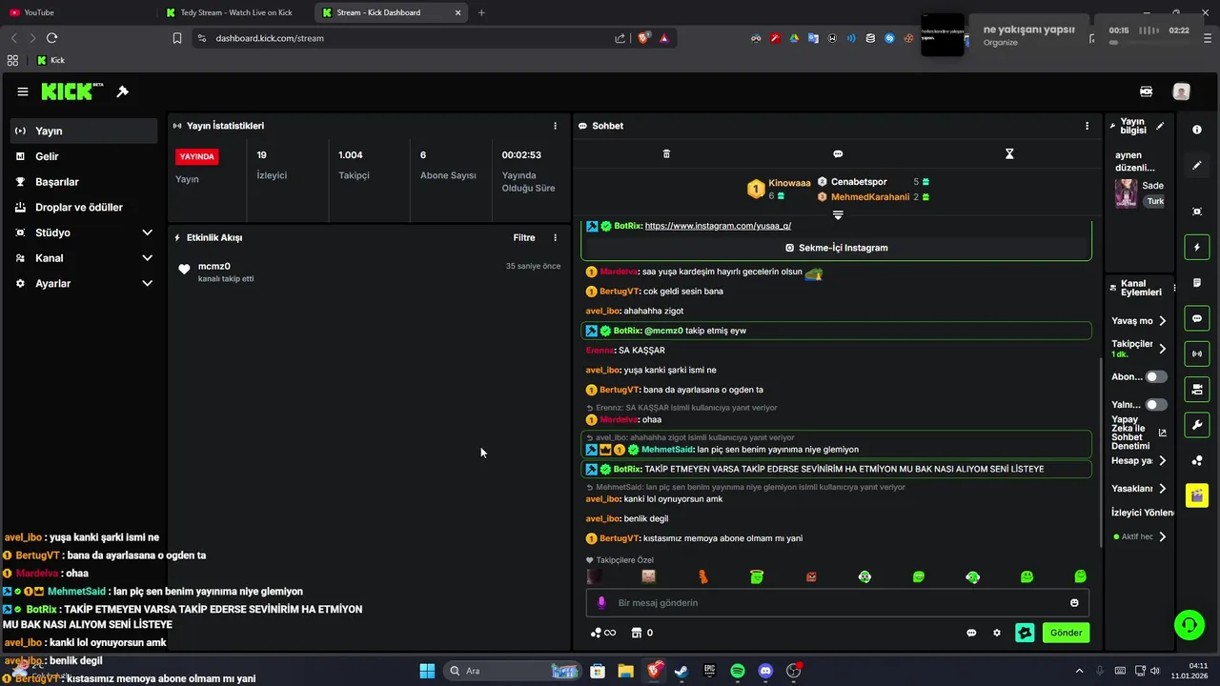
Task: Open Steam from the Windows taskbar
Action: point(681,671)
